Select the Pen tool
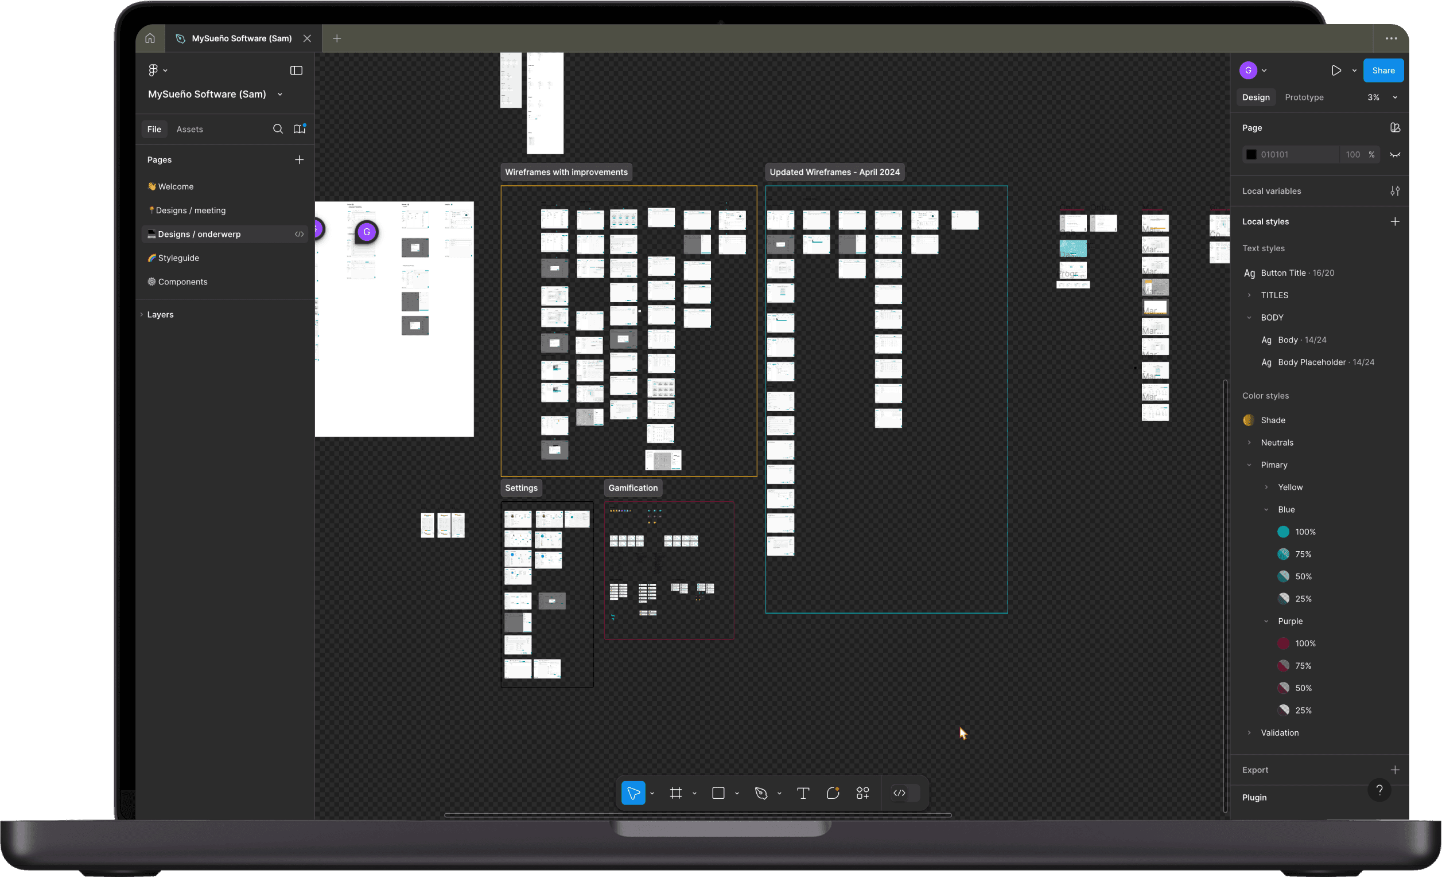 tap(760, 793)
